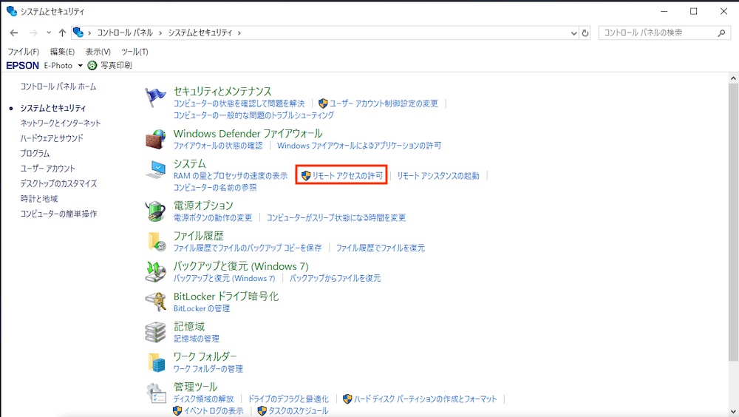Open Windows ファイアウォールによるアプリケーションの許可 link

[x=359, y=146]
